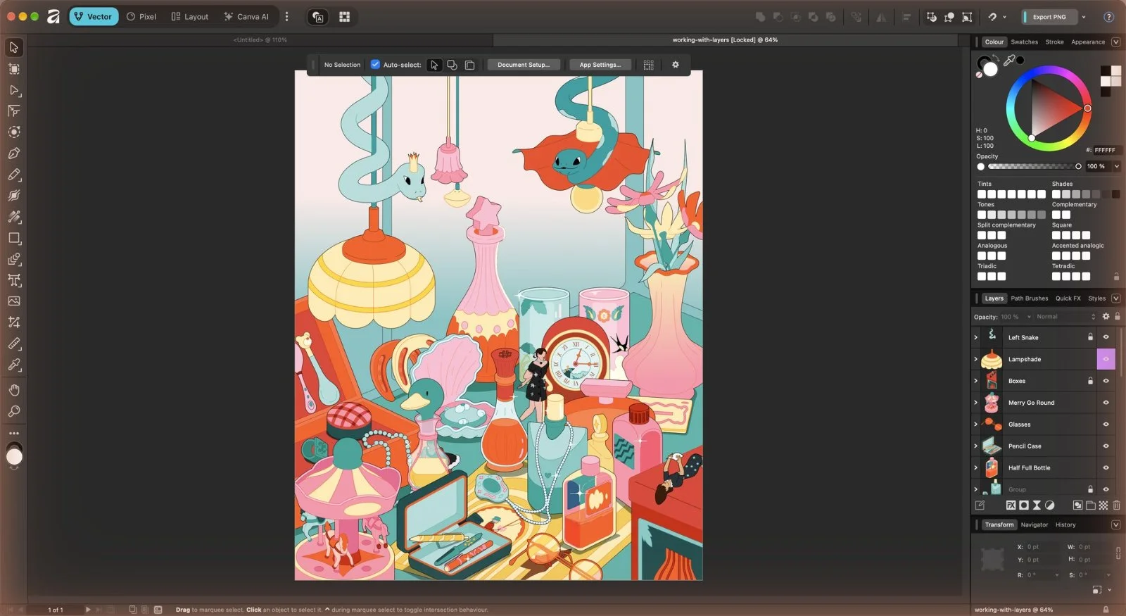
Task: Switch to the Untitled document tab
Action: [260, 40]
